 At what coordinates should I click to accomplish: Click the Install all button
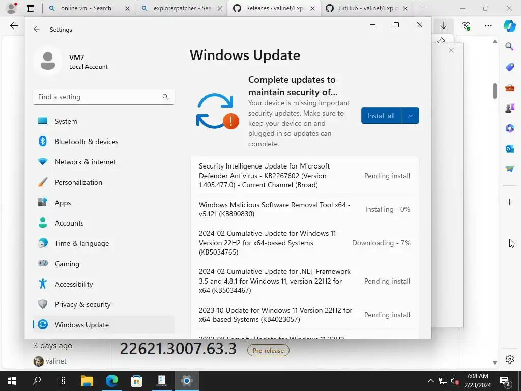381,116
